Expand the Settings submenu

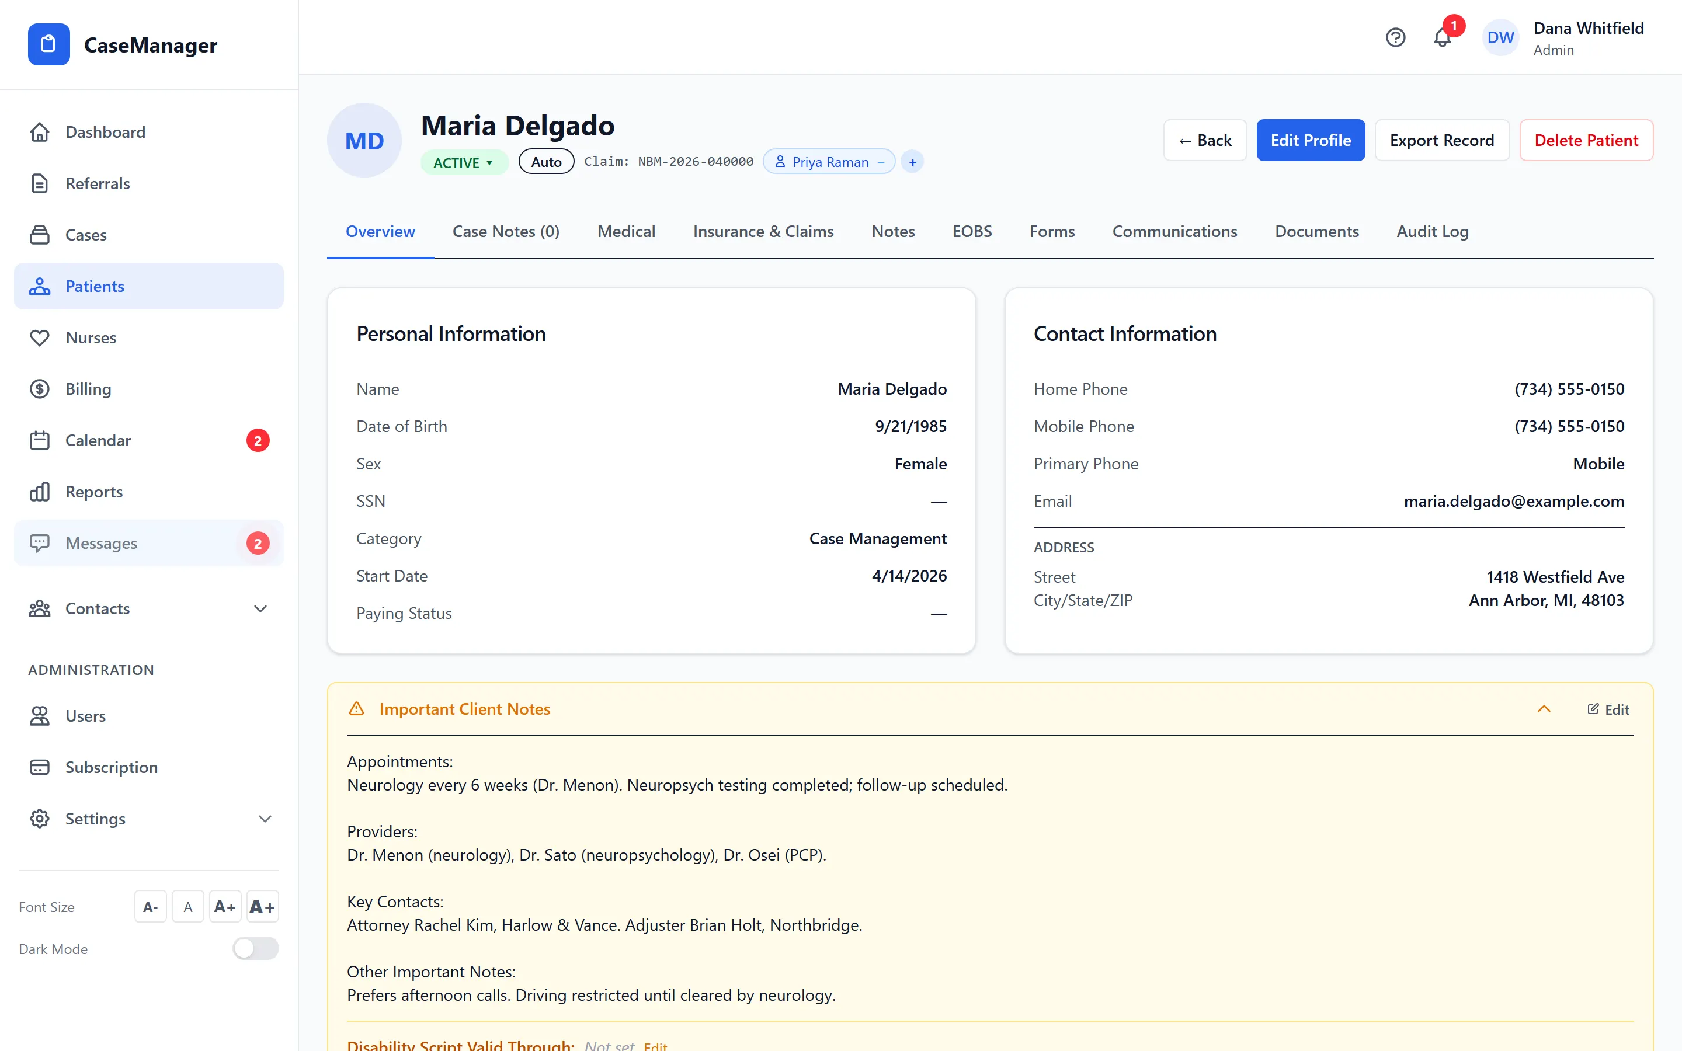click(265, 819)
